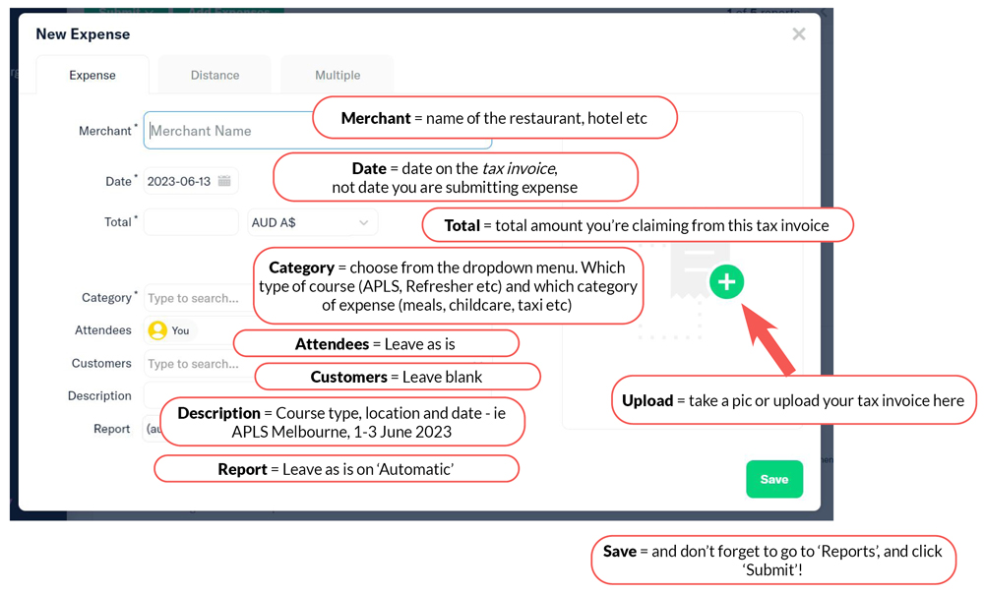Click the Total amount input field
Viewport: 984px width, 594px height.
point(191,222)
